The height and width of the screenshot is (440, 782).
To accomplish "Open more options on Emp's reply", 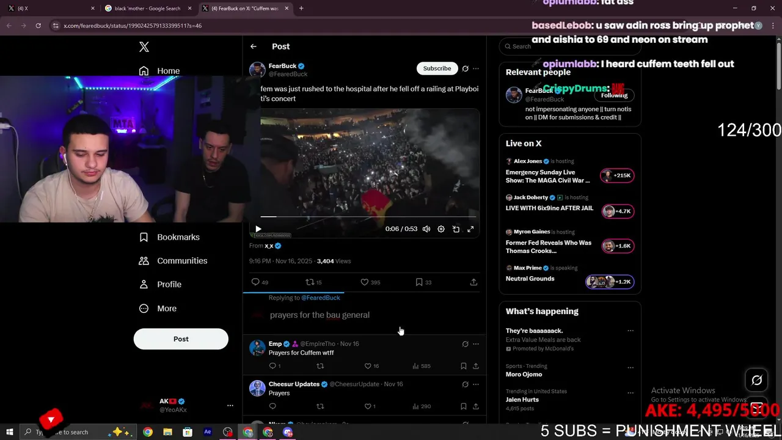I will [x=476, y=344].
